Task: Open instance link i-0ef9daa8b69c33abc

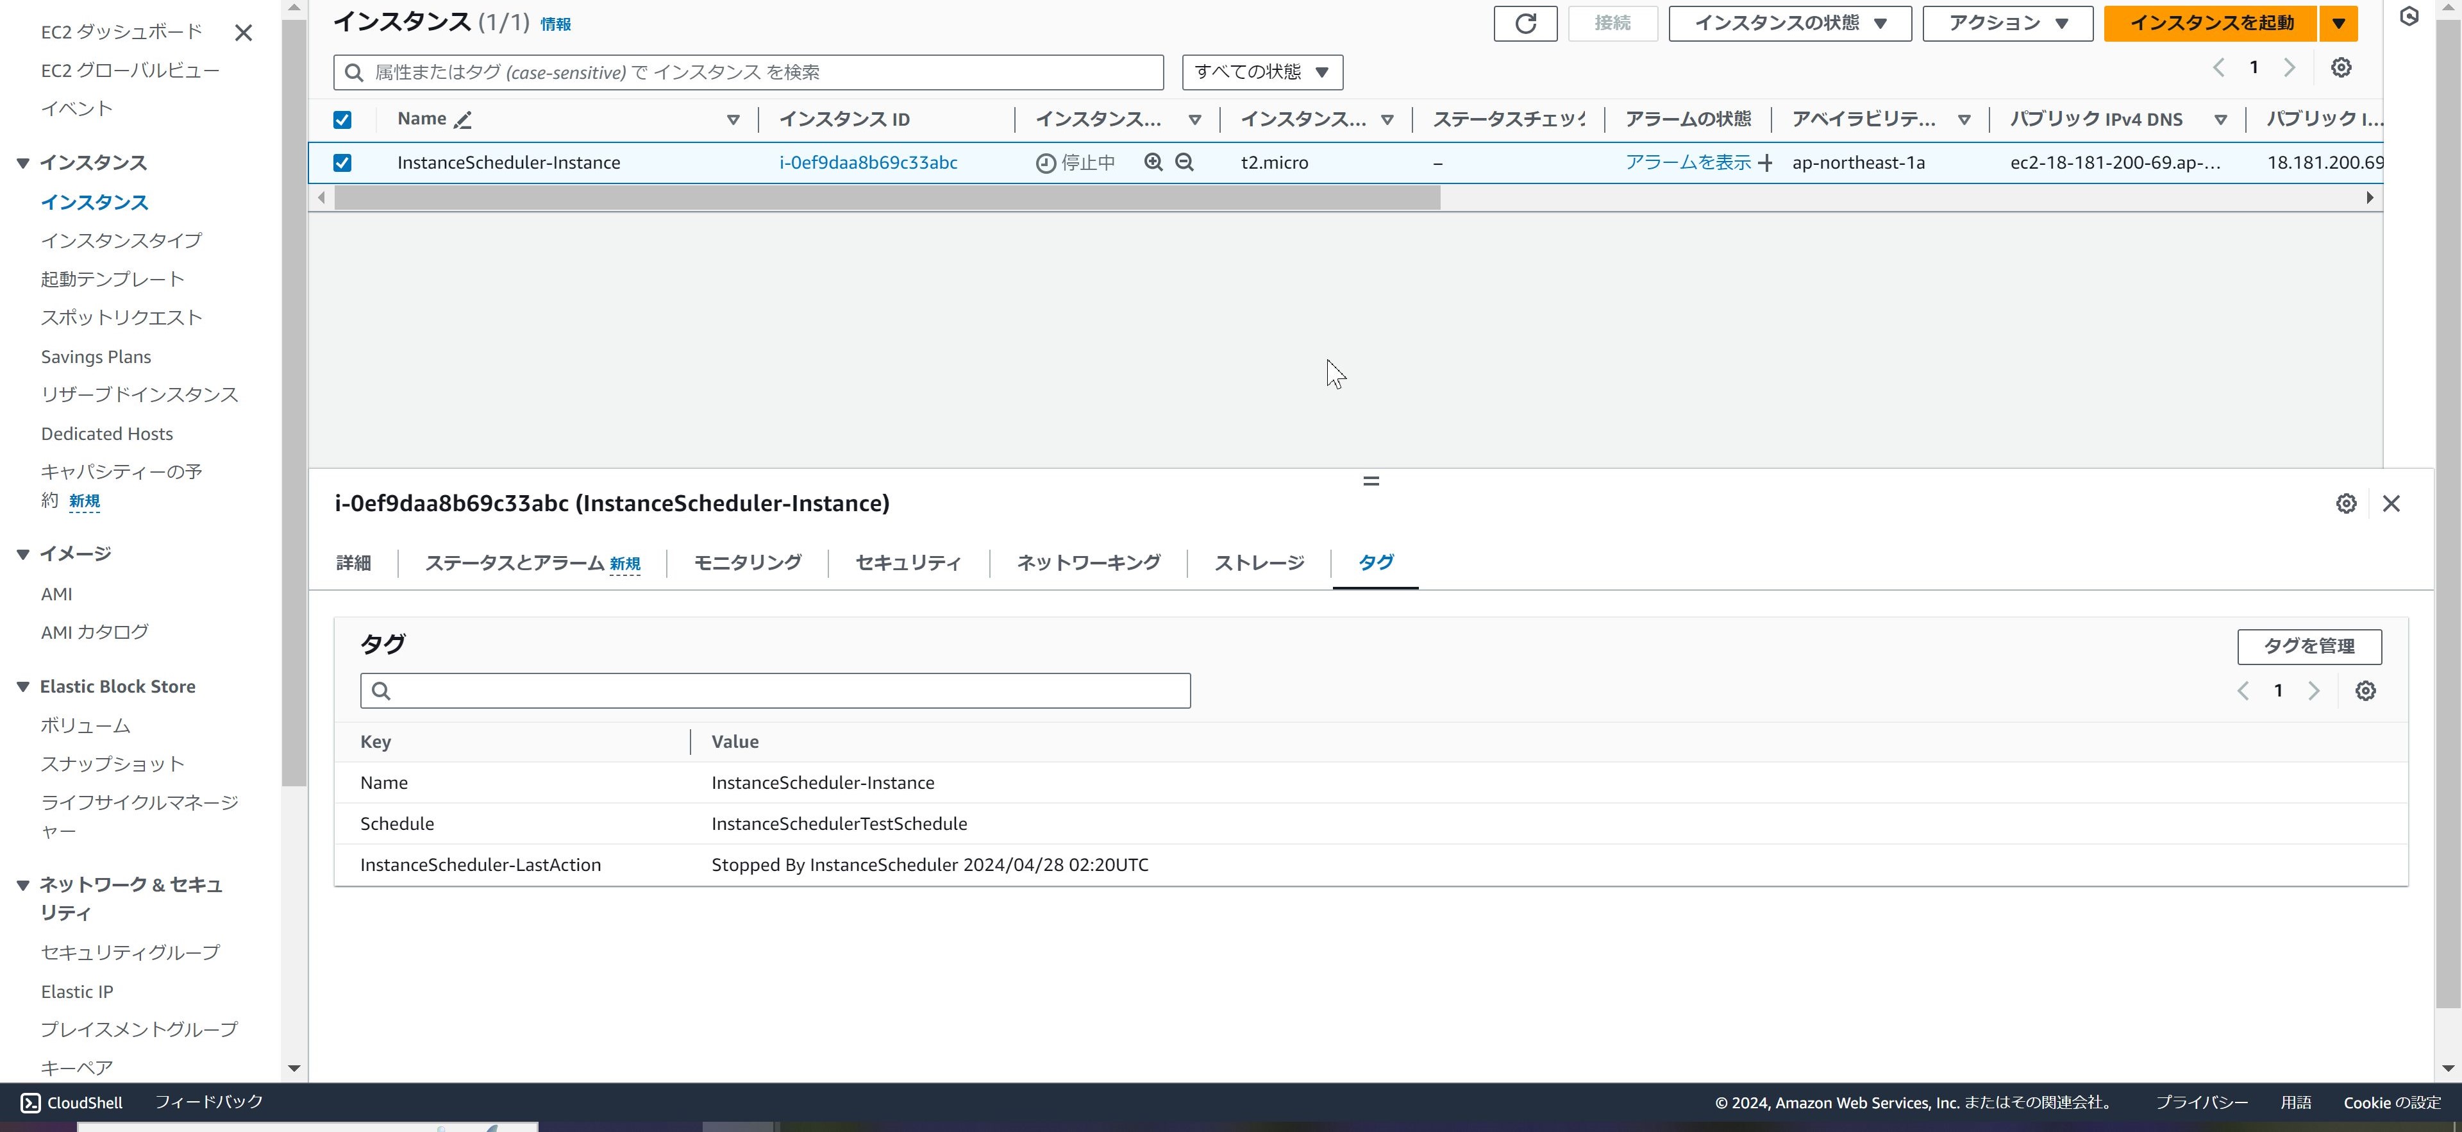Action: pyautogui.click(x=868, y=162)
